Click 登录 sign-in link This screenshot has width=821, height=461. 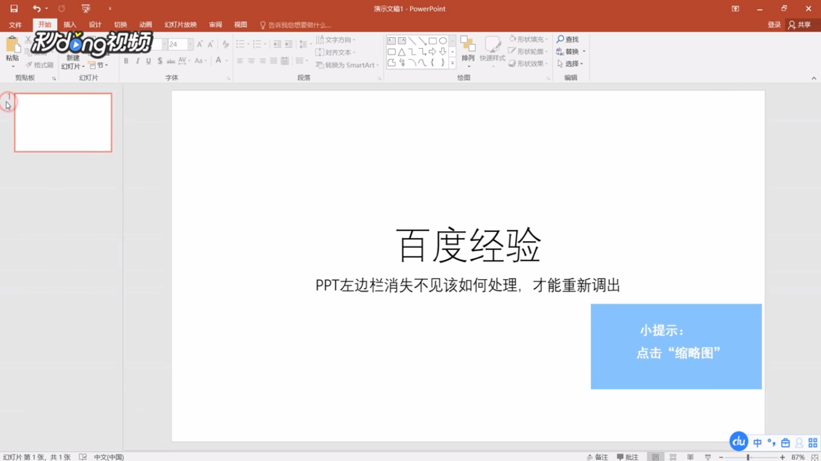pyautogui.click(x=774, y=25)
